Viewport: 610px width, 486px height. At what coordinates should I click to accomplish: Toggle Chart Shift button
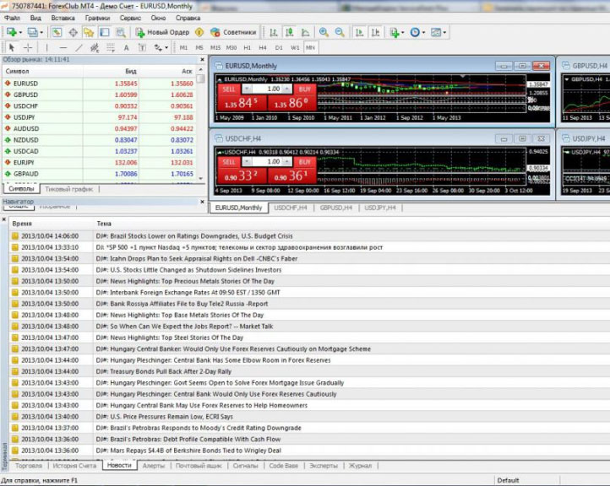click(375, 32)
